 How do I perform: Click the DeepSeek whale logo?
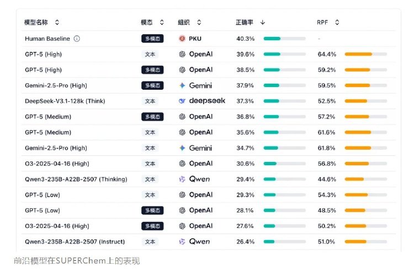tap(183, 101)
